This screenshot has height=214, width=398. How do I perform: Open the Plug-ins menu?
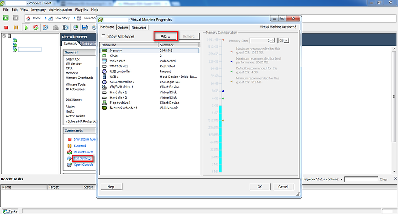click(x=81, y=10)
